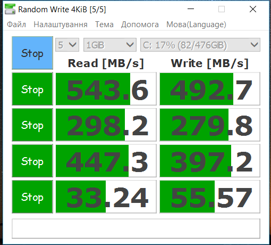Open the Допомога menu
The height and width of the screenshot is (245, 271).
tap(140, 24)
